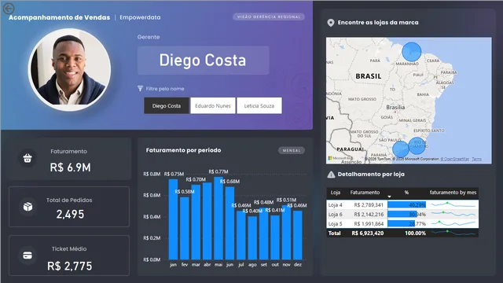Click the Faturamento basket icon
This screenshot has height=283, width=503.
point(28,158)
